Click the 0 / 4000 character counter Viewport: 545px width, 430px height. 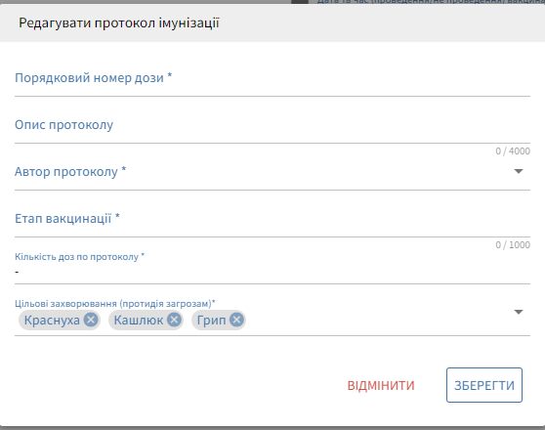click(x=513, y=150)
